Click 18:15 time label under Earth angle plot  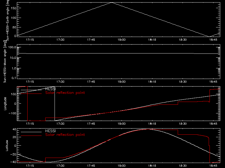pos(152,40)
